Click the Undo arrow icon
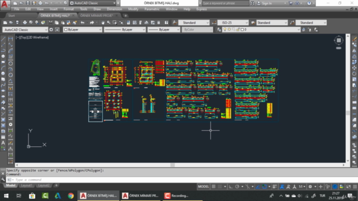This screenshot has height=201, width=358. (83, 22)
